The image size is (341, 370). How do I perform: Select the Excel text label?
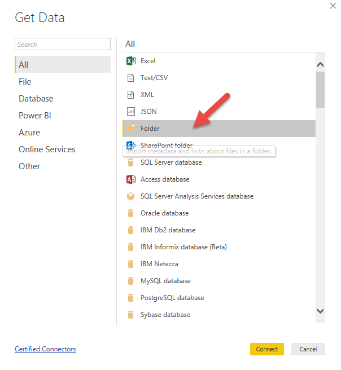(x=148, y=61)
